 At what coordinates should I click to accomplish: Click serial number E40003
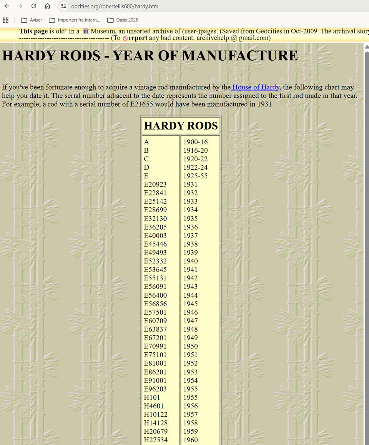pyautogui.click(x=155, y=236)
